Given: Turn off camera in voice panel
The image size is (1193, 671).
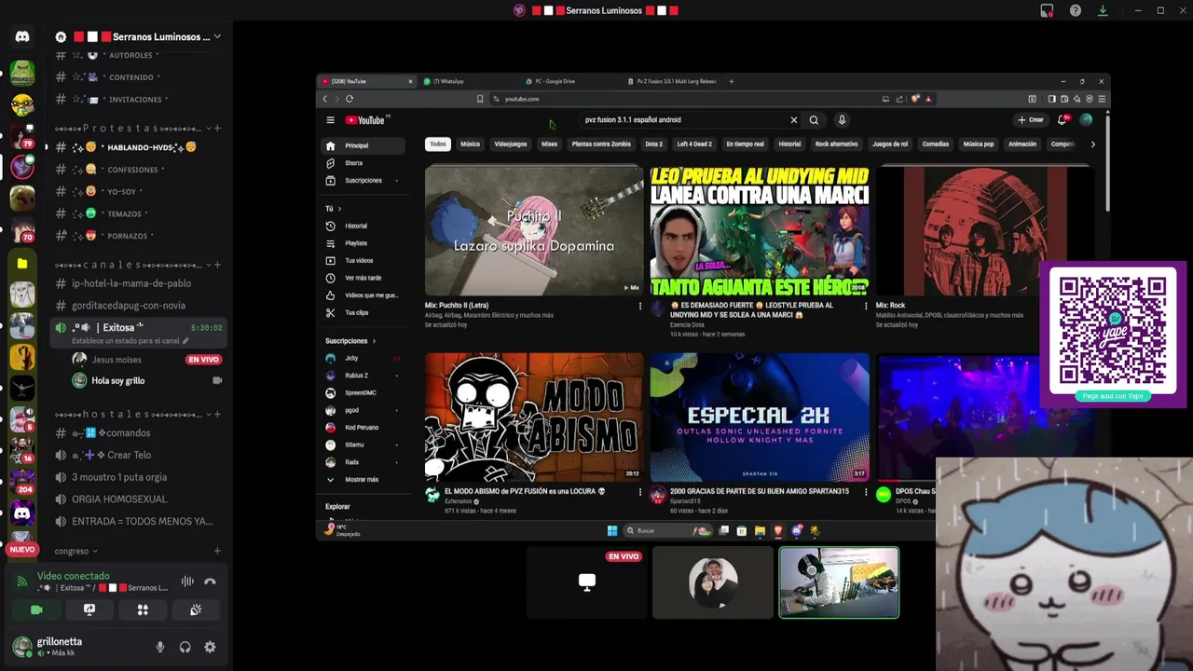Looking at the screenshot, I should coord(36,609).
